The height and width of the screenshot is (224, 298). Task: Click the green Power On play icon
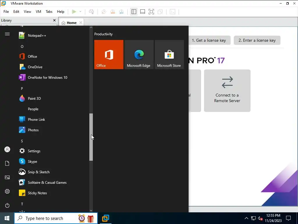74,12
